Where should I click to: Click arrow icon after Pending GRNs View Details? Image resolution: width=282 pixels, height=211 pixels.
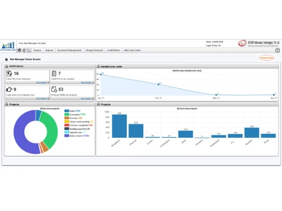point(93,98)
